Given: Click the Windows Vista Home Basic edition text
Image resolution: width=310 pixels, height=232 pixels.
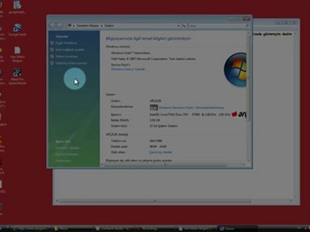Looking at the screenshot, I should coord(130,53).
